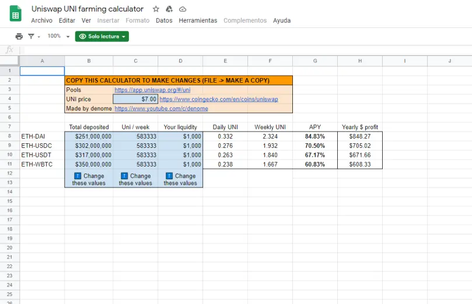
Task: Check the cloud document status icon
Action: (183, 9)
